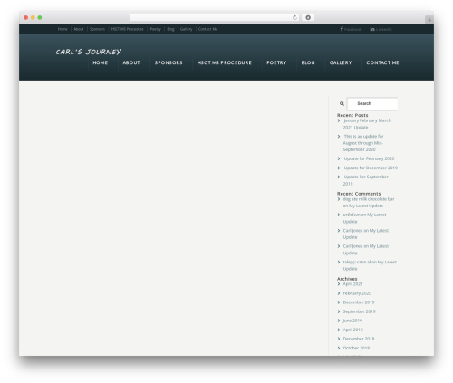Click the Facebook icon in the top bar

342,29
